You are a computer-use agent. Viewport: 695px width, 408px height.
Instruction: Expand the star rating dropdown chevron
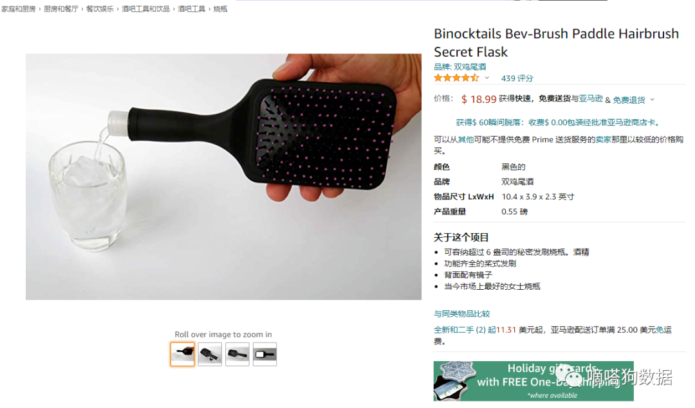(x=486, y=78)
